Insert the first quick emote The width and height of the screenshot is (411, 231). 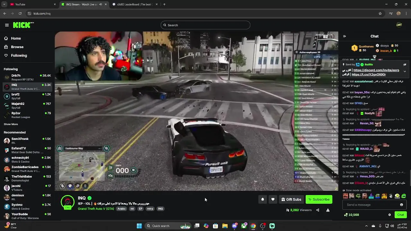pos(345,196)
